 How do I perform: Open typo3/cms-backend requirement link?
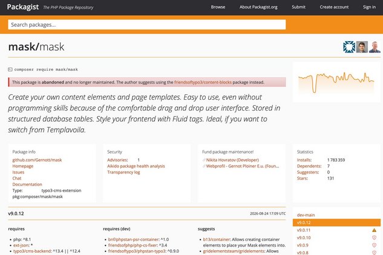click(x=32, y=251)
